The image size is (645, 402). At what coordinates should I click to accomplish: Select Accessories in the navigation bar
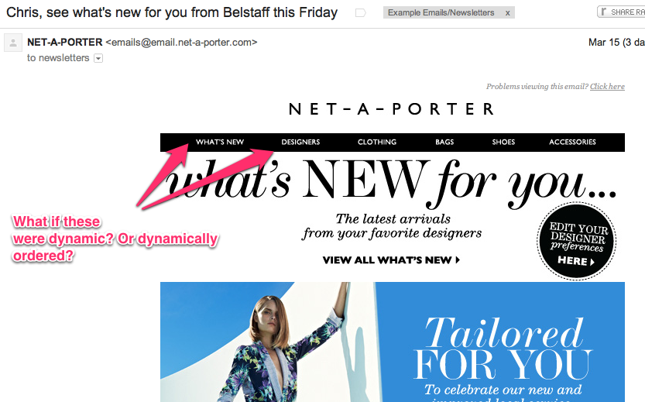click(x=572, y=143)
